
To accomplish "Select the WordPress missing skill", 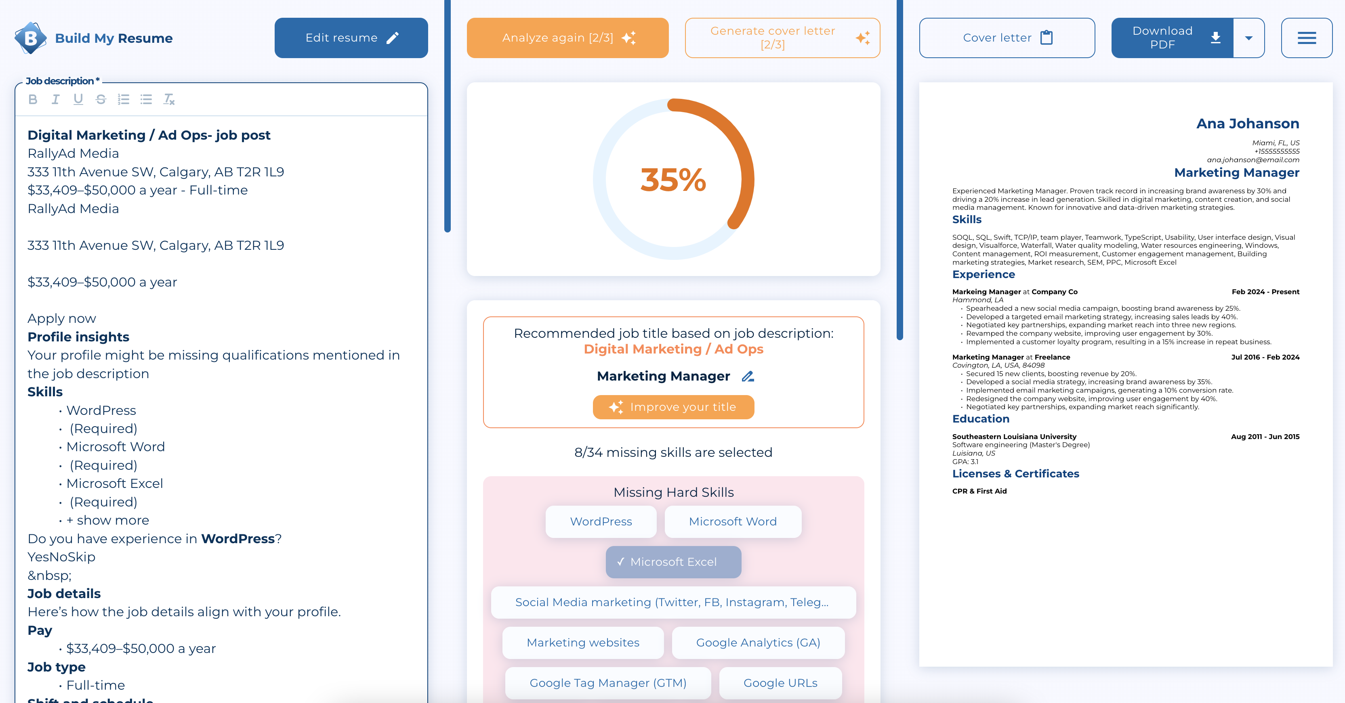I will pyautogui.click(x=601, y=521).
